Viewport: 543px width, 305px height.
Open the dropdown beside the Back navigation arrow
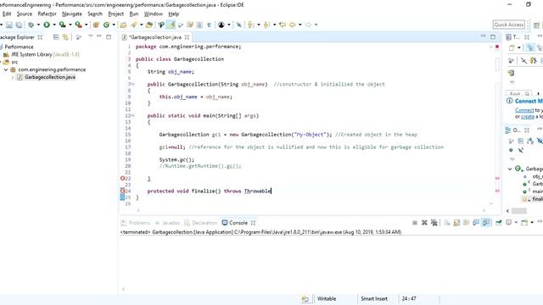pyautogui.click(x=299, y=25)
